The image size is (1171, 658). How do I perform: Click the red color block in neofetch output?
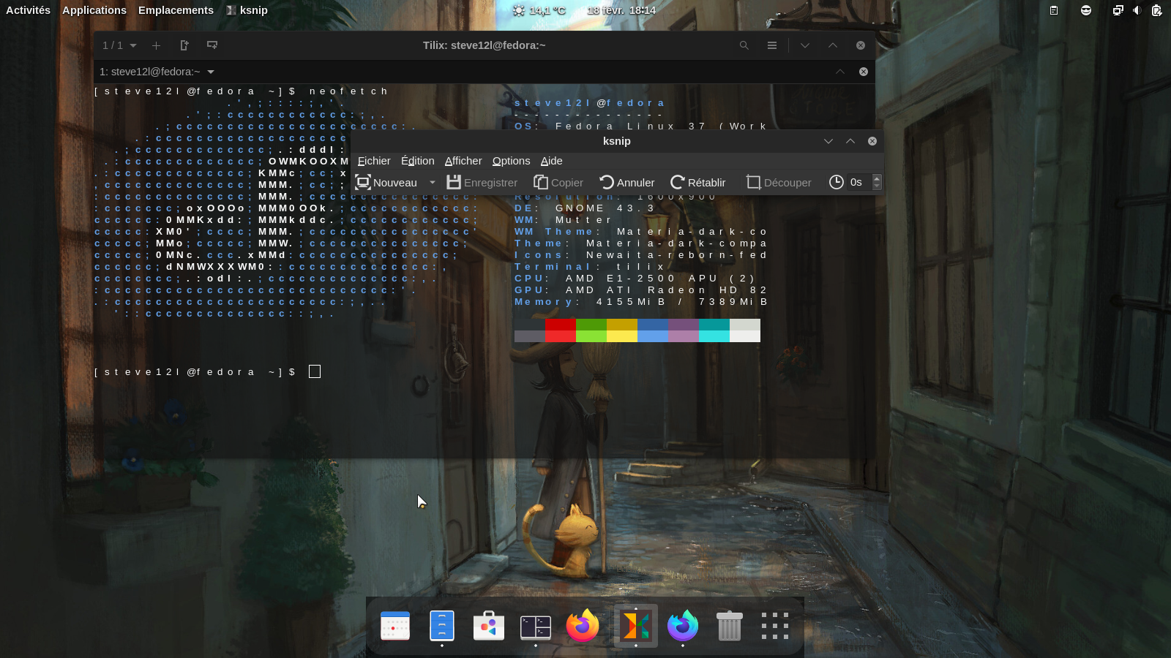(561, 330)
